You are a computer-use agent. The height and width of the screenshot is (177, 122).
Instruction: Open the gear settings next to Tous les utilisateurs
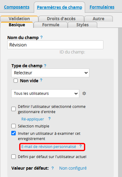[84, 93]
